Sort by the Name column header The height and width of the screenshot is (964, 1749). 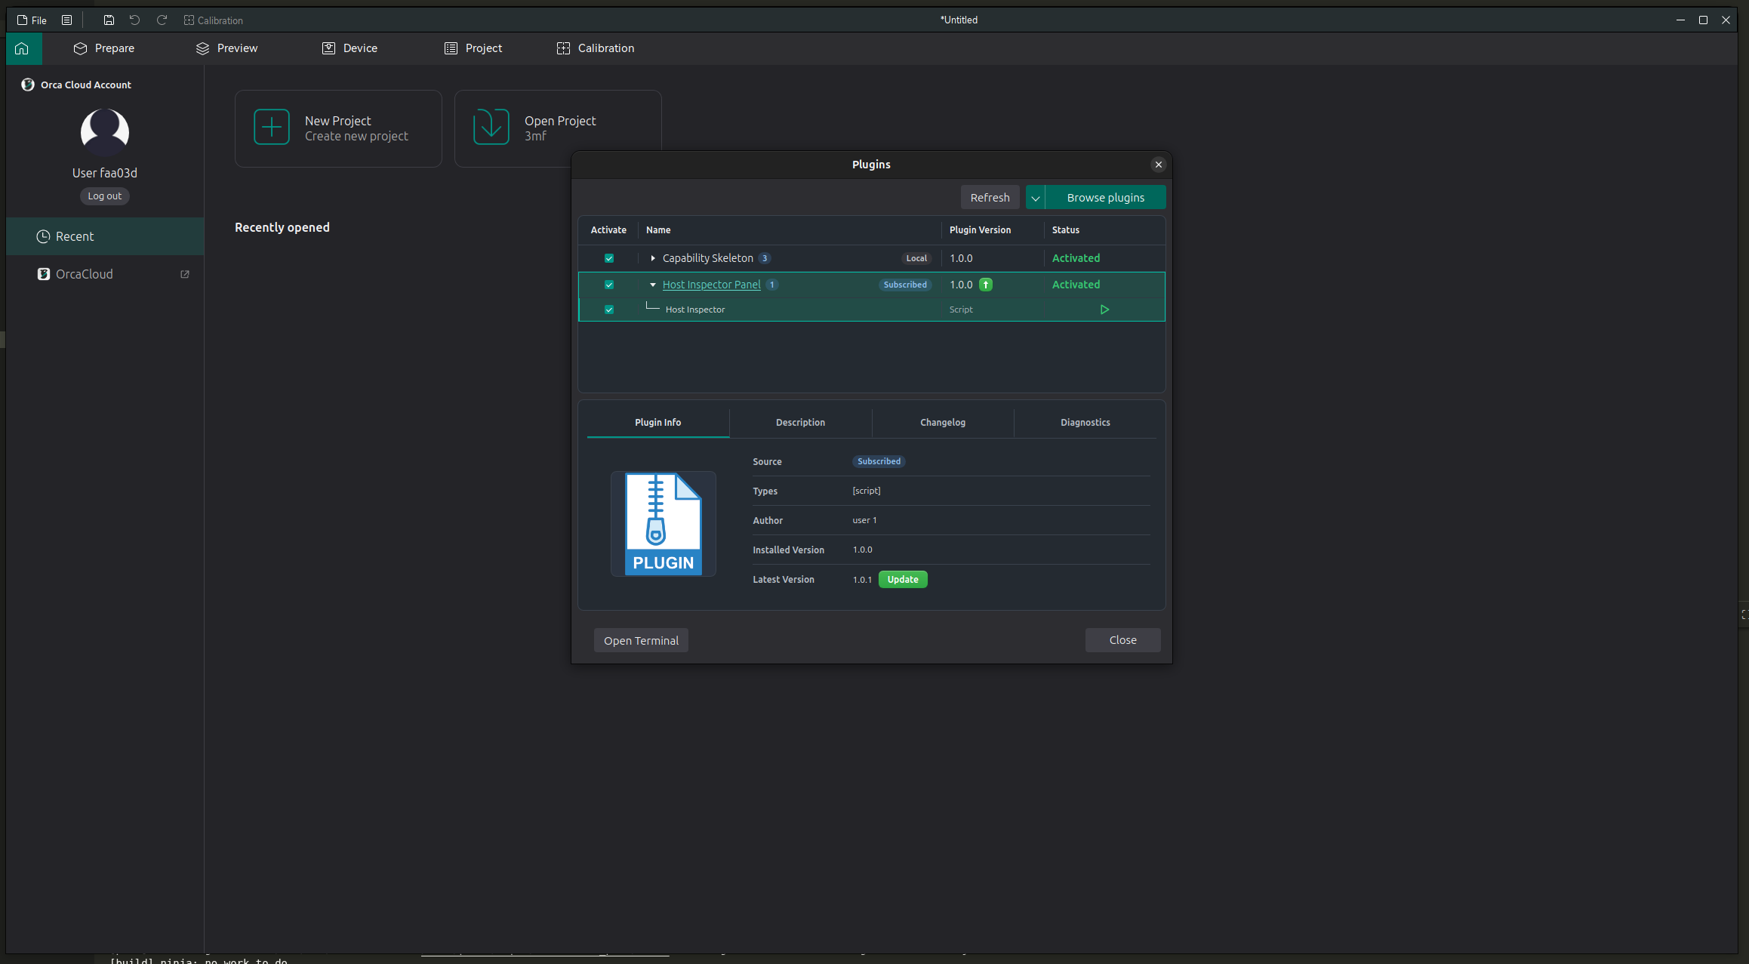[658, 230]
